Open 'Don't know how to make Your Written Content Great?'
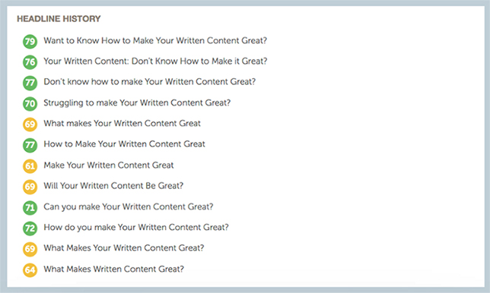The width and height of the screenshot is (490, 293). click(150, 82)
